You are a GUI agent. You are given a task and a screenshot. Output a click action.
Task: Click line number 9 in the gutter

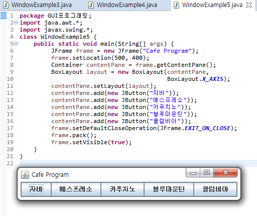coord(12,72)
